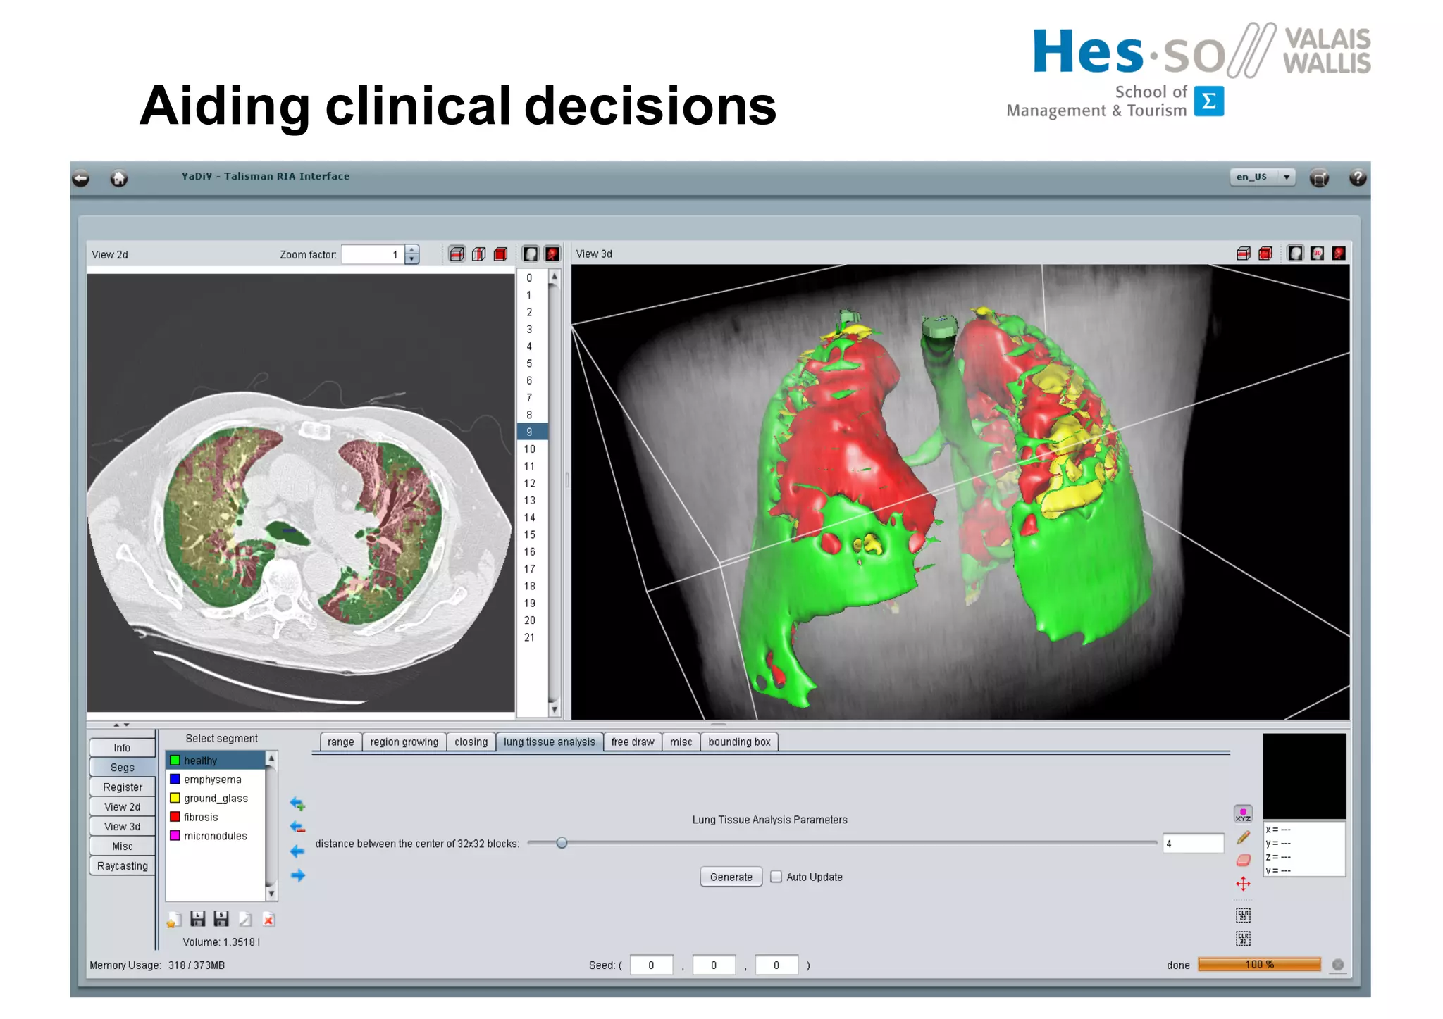Click the vertical-slice cube icon in View 2d
The height and width of the screenshot is (1019, 1443).
click(x=479, y=254)
